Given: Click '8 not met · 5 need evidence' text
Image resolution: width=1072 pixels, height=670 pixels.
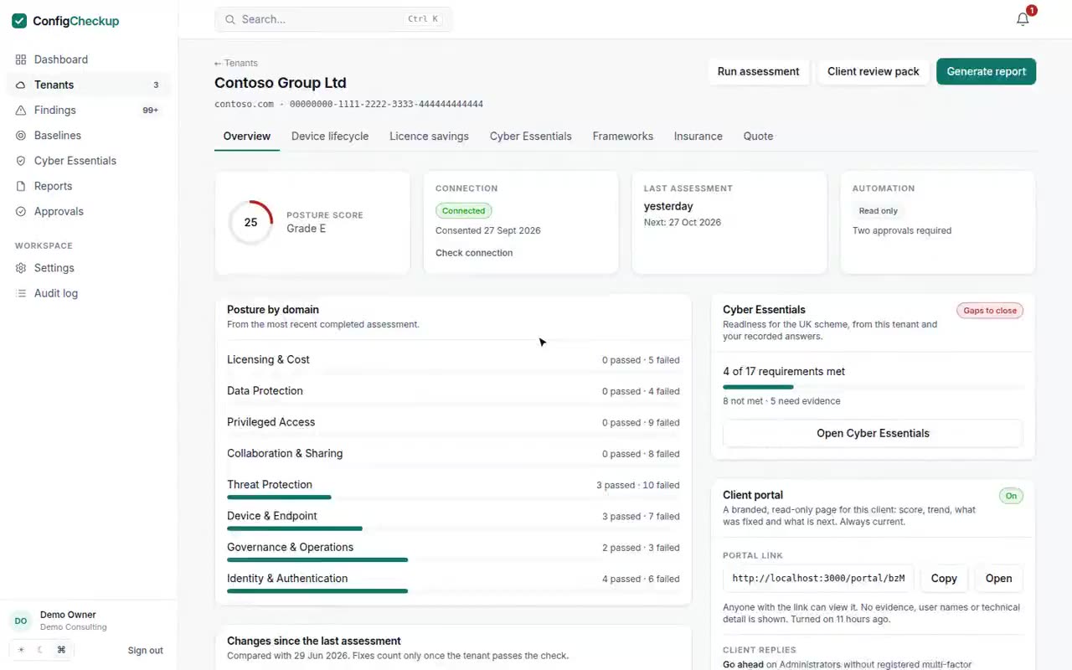Looking at the screenshot, I should 781,401.
